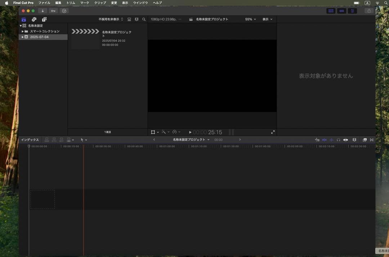Open the clip appearance filmstrip options
The image size is (389, 257).
click(x=137, y=19)
